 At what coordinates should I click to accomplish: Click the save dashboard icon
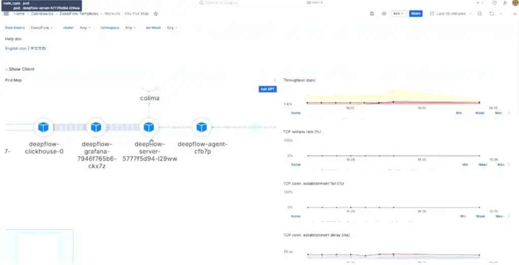click(372, 14)
